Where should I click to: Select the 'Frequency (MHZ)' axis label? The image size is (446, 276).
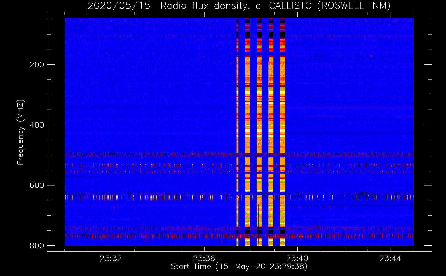21,132
